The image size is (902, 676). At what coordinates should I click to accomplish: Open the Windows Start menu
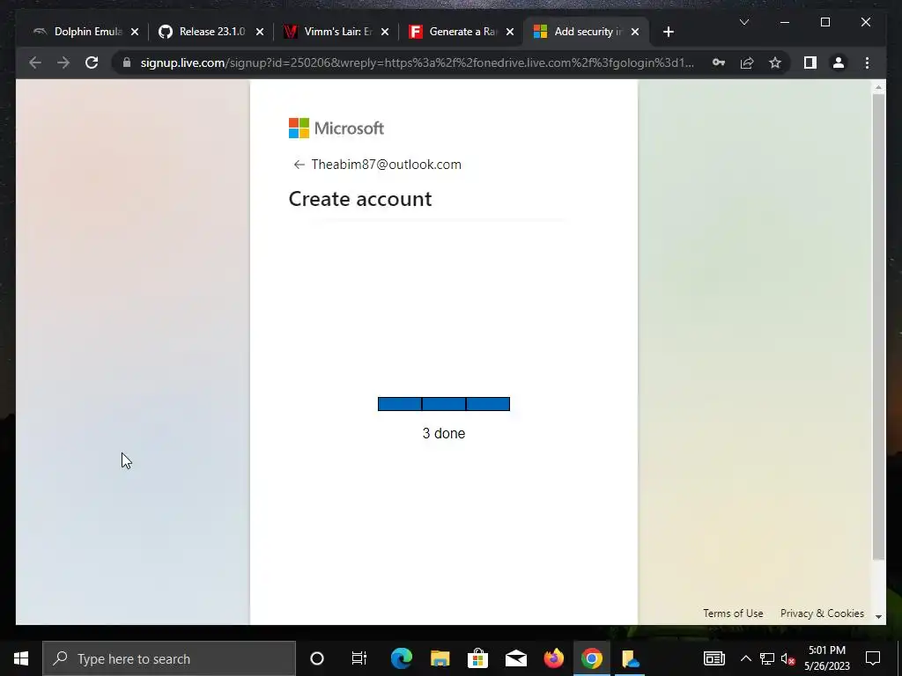point(21,658)
